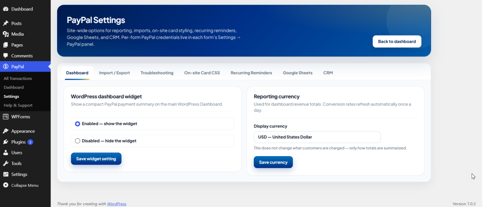Click the WPForms icon in sidebar

click(x=6, y=117)
